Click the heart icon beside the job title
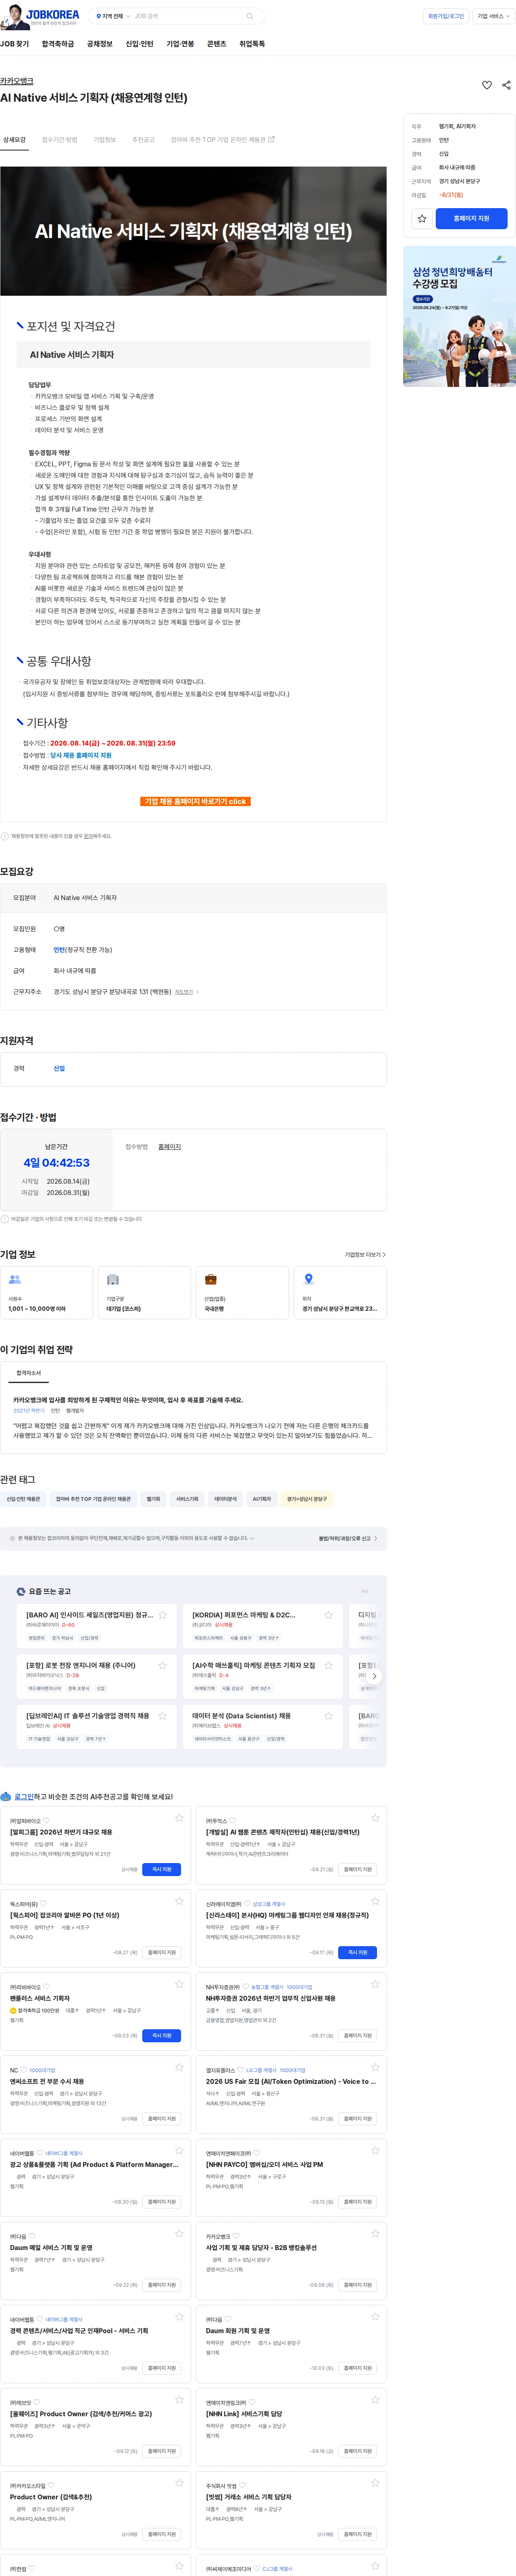The height and width of the screenshot is (2576, 516). tap(487, 85)
